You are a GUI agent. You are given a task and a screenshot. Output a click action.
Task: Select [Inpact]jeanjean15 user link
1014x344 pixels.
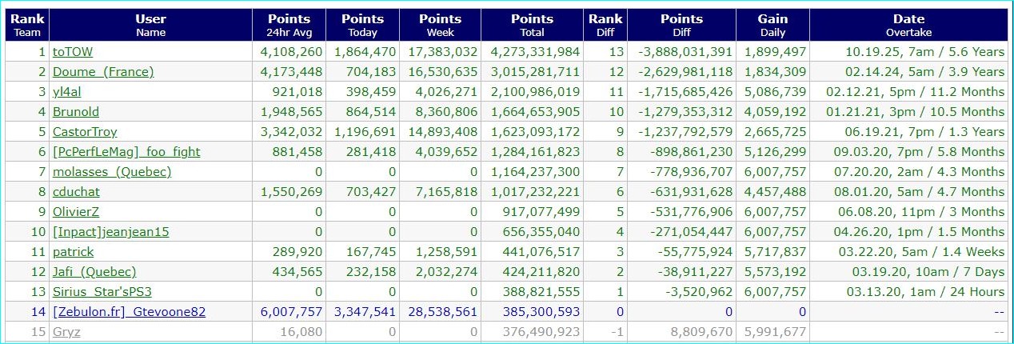click(x=111, y=232)
